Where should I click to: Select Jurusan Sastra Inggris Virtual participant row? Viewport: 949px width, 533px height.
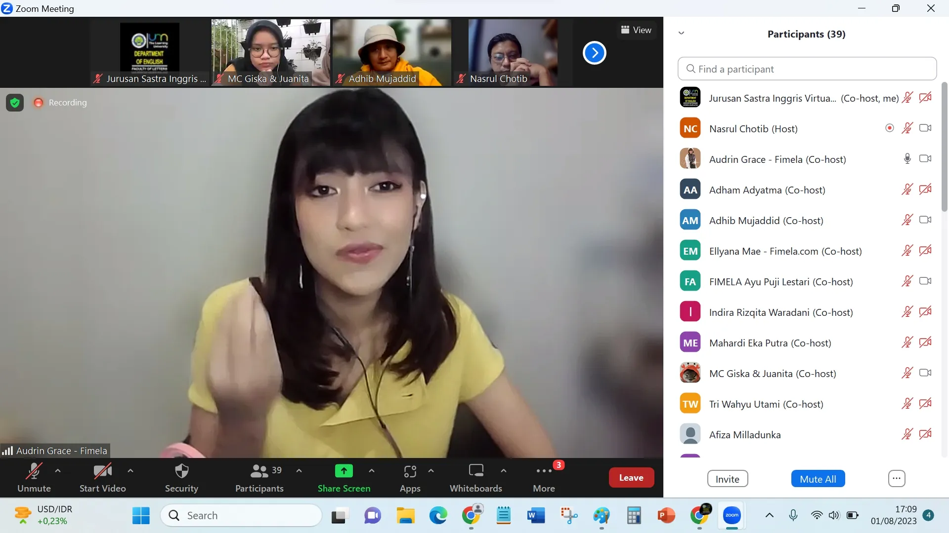click(x=806, y=98)
